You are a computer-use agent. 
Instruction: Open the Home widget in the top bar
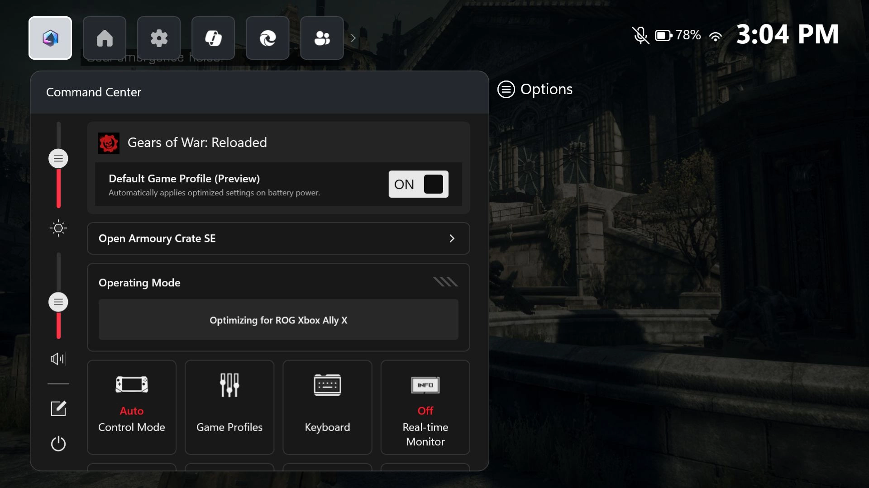pos(105,38)
